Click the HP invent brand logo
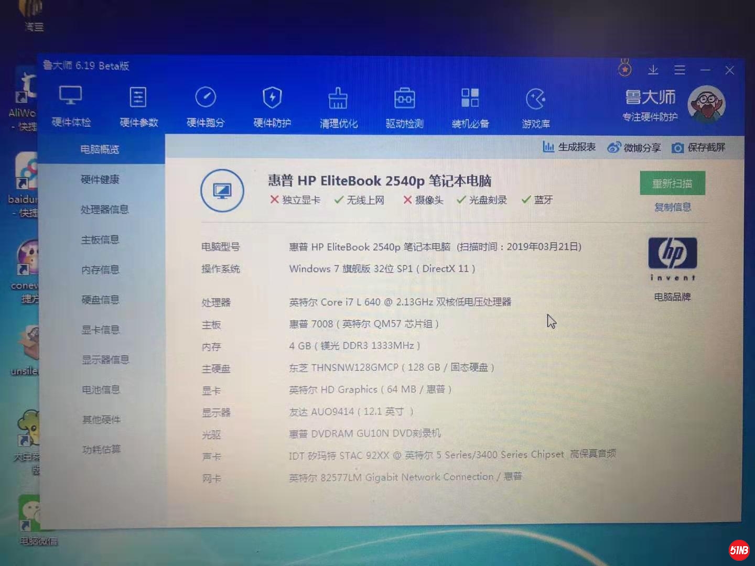The height and width of the screenshot is (566, 755). click(672, 258)
